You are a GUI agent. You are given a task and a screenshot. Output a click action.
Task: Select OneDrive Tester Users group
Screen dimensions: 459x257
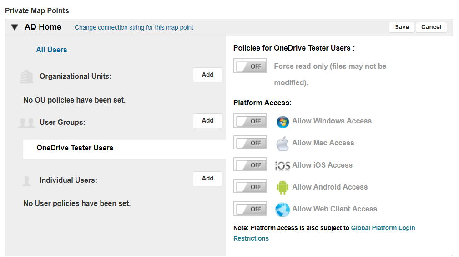coord(75,148)
